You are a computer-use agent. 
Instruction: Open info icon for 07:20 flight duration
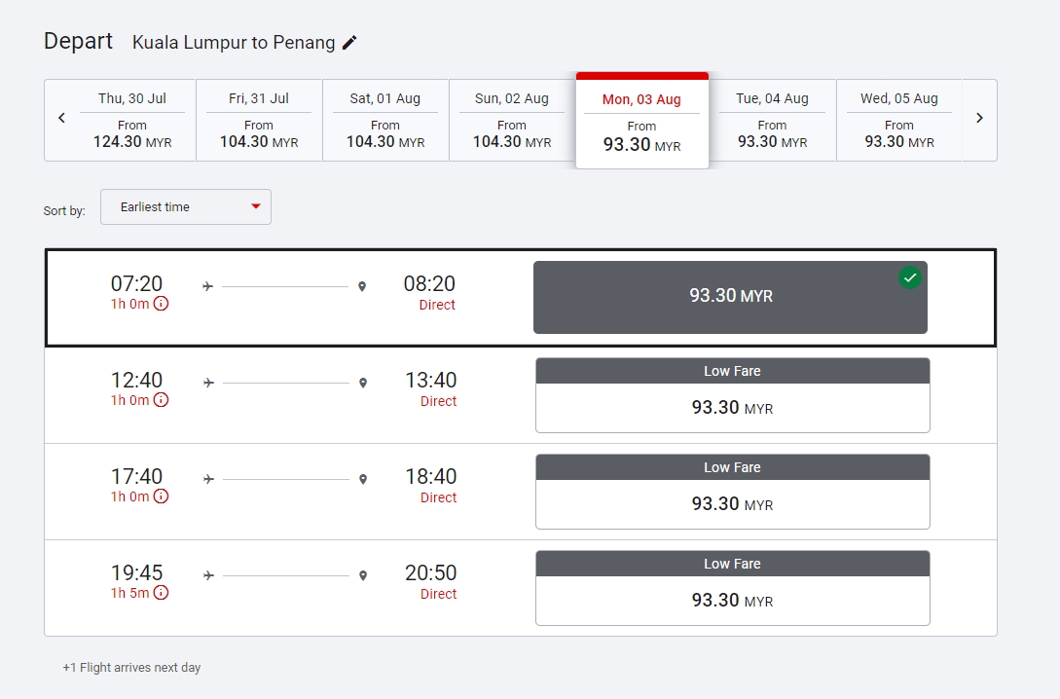162,304
